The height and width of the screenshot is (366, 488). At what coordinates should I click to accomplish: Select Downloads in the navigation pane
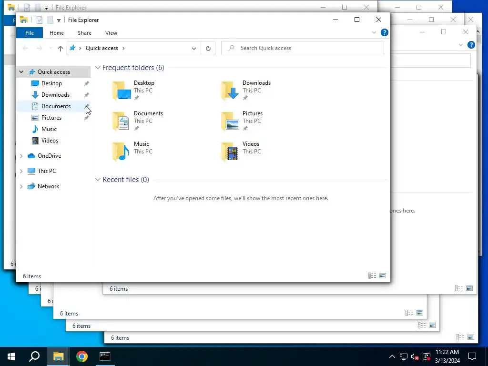click(55, 95)
